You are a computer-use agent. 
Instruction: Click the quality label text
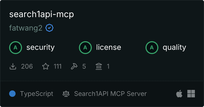click(x=174, y=48)
